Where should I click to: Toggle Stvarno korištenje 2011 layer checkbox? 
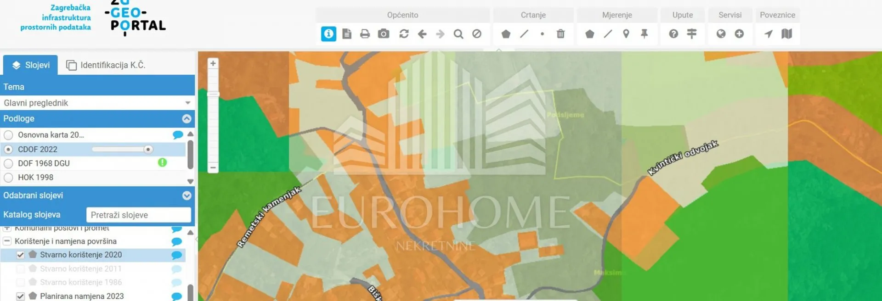coord(21,268)
